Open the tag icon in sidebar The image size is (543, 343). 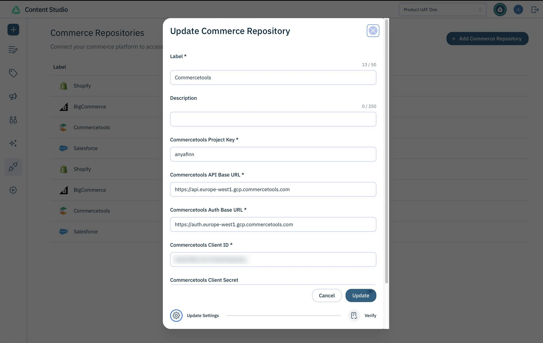click(x=13, y=73)
